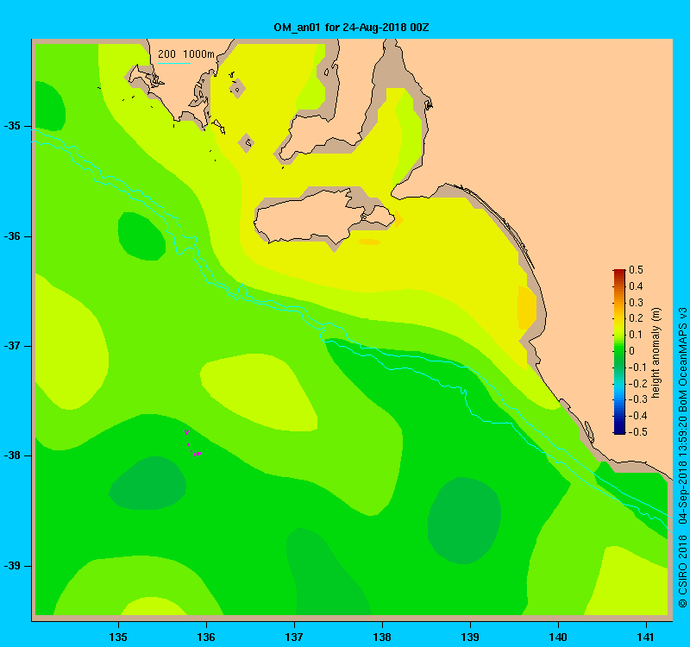This screenshot has height=647, width=690.
Task: Click the '135' longitude axis label
Action: pyautogui.click(x=118, y=637)
